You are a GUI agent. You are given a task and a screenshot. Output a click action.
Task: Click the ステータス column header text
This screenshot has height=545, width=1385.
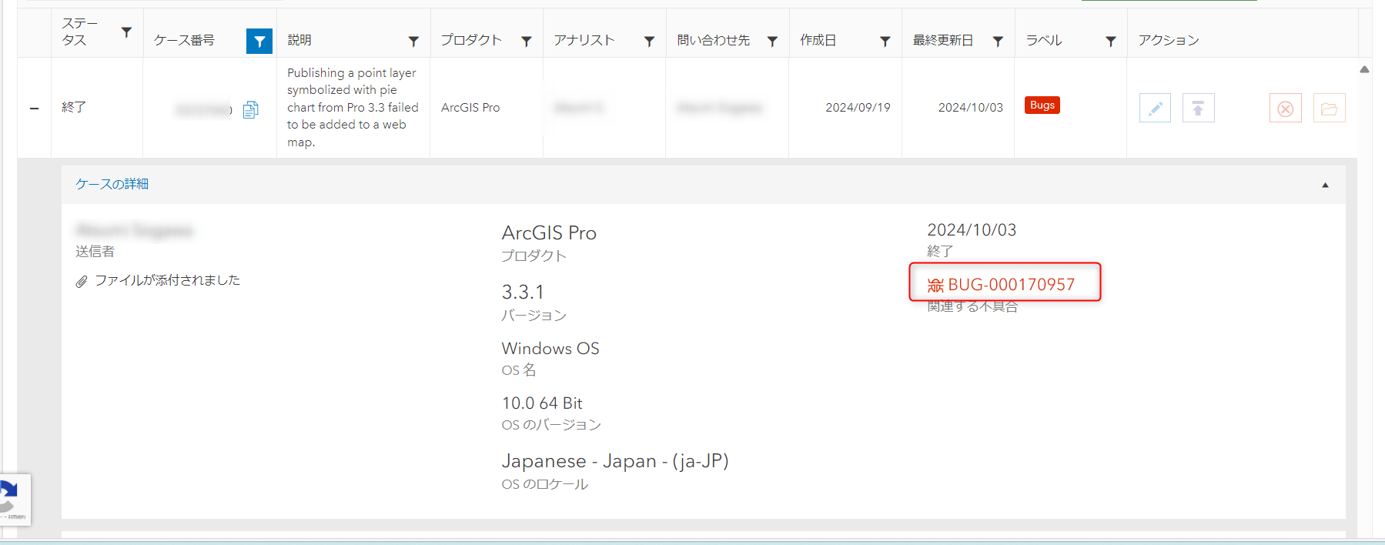coord(80,32)
